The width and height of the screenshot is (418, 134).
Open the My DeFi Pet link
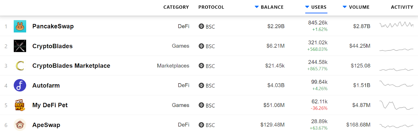(50, 105)
